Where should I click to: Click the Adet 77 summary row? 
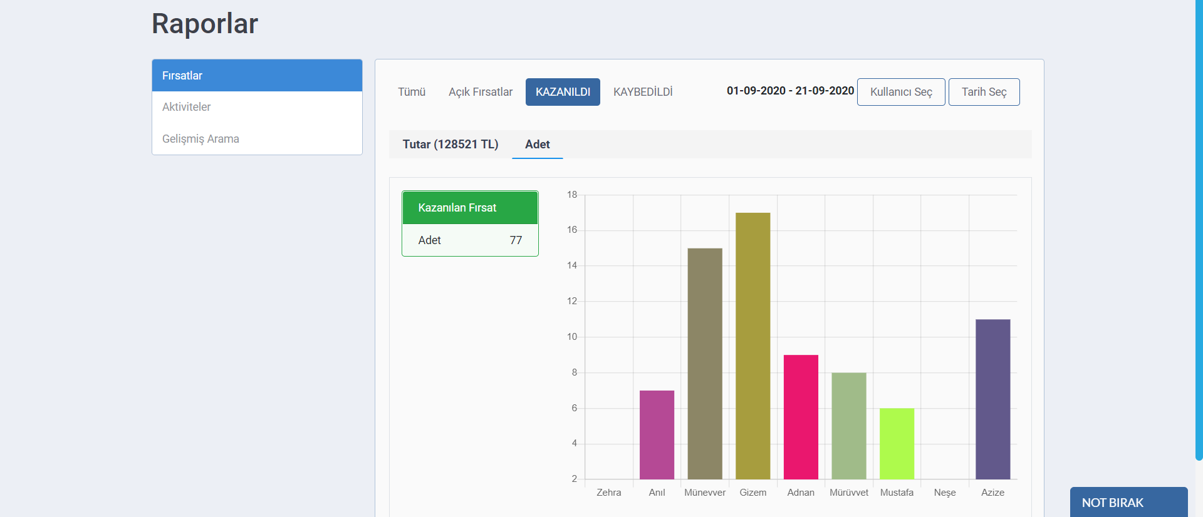[x=470, y=240]
